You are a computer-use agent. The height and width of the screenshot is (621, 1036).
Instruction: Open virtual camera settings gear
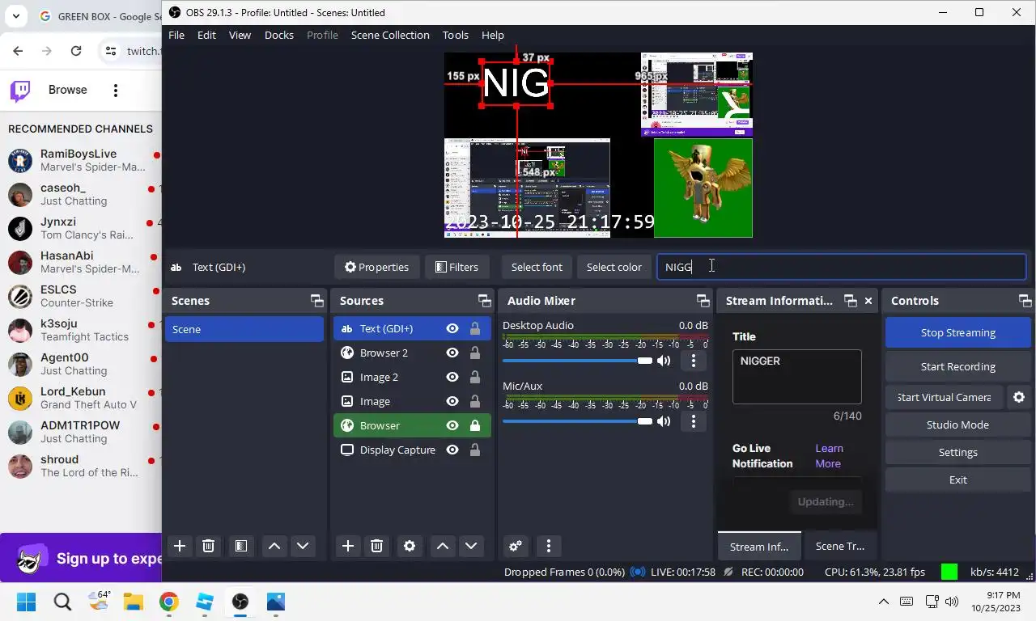tap(1019, 397)
